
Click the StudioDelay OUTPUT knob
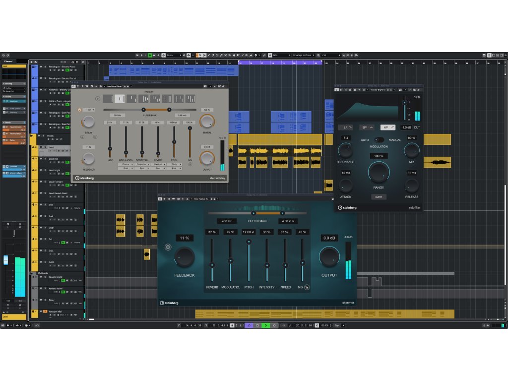click(207, 158)
